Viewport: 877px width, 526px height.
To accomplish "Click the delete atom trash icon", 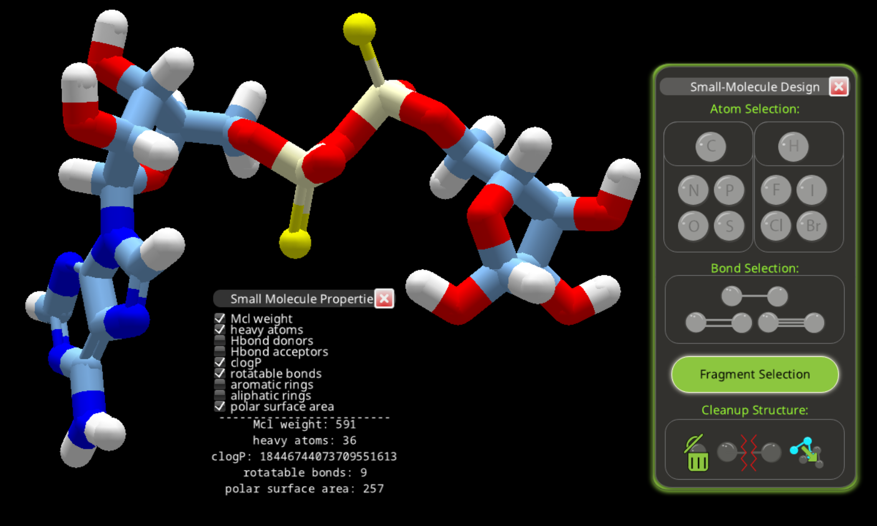I will [x=697, y=453].
